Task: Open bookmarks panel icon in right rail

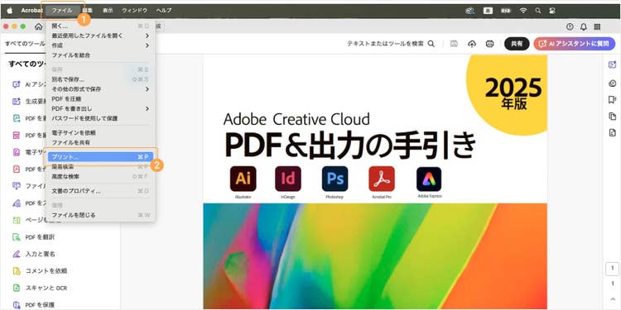Action: 612,99
